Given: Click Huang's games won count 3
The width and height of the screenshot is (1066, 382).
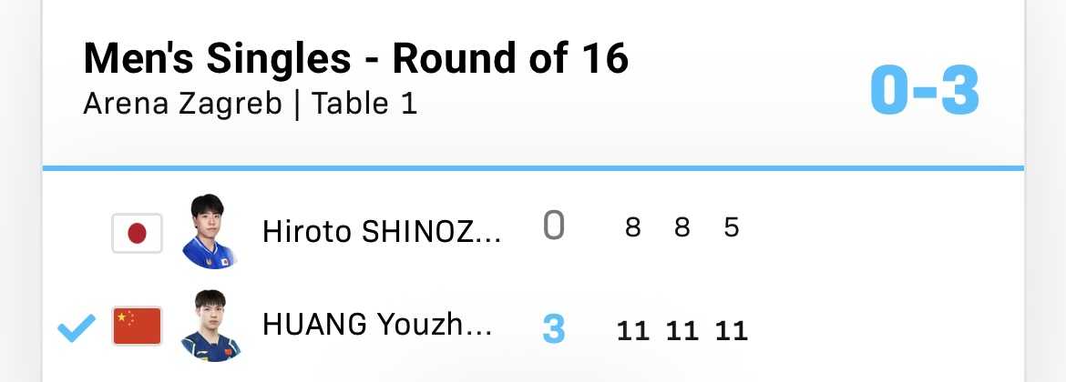Looking at the screenshot, I should point(553,328).
